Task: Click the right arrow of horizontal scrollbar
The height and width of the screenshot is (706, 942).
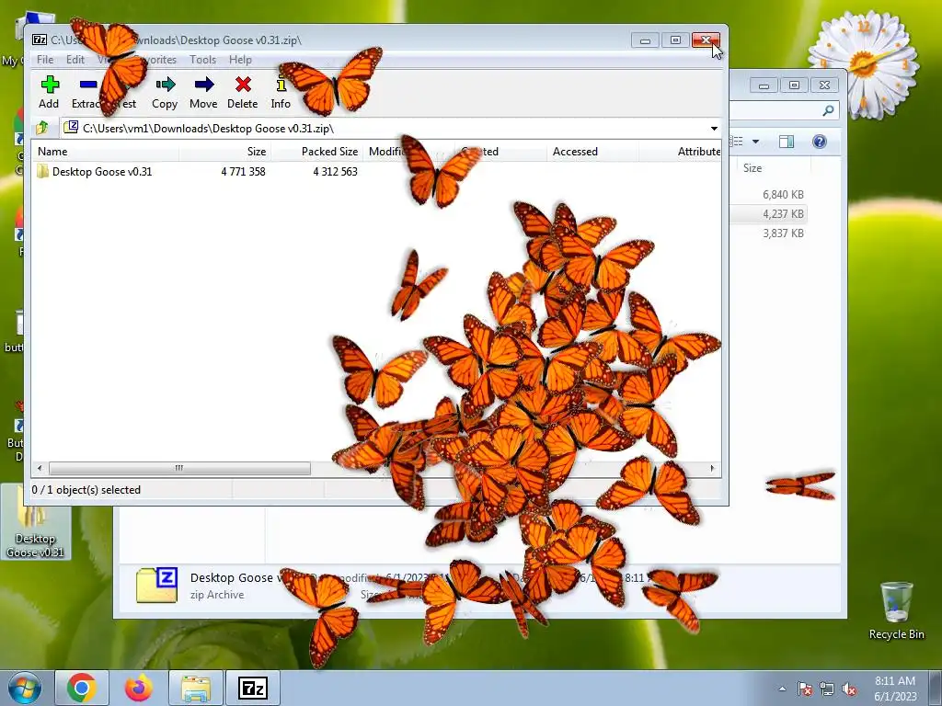Action: coord(713,468)
